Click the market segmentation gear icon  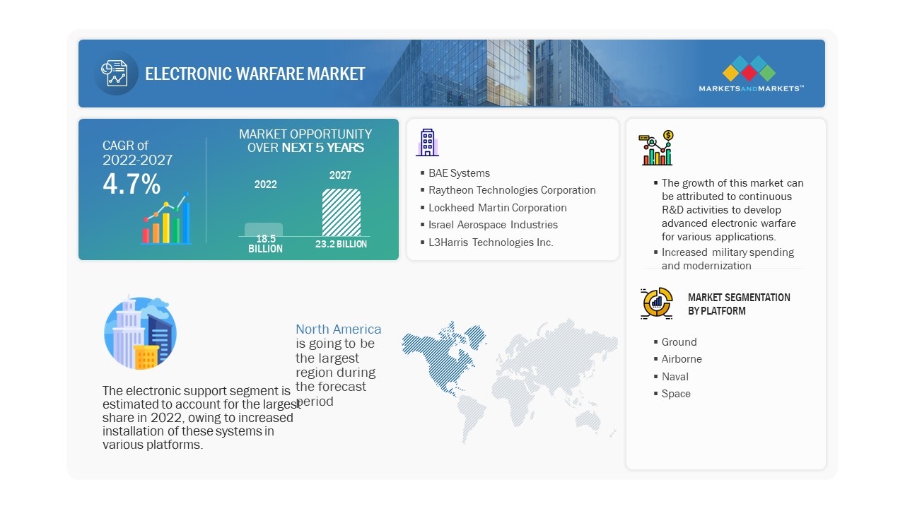point(657,303)
